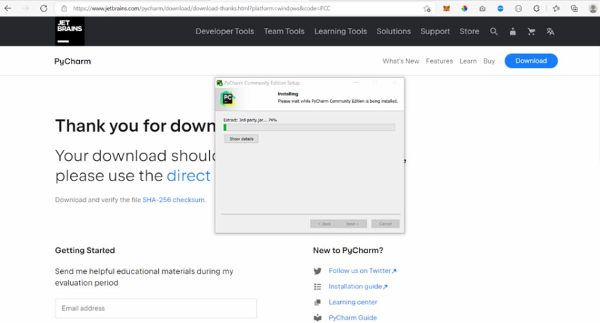Click the installation guide list icon

click(x=318, y=287)
